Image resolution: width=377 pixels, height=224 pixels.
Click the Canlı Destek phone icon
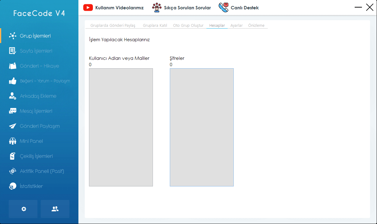click(223, 8)
